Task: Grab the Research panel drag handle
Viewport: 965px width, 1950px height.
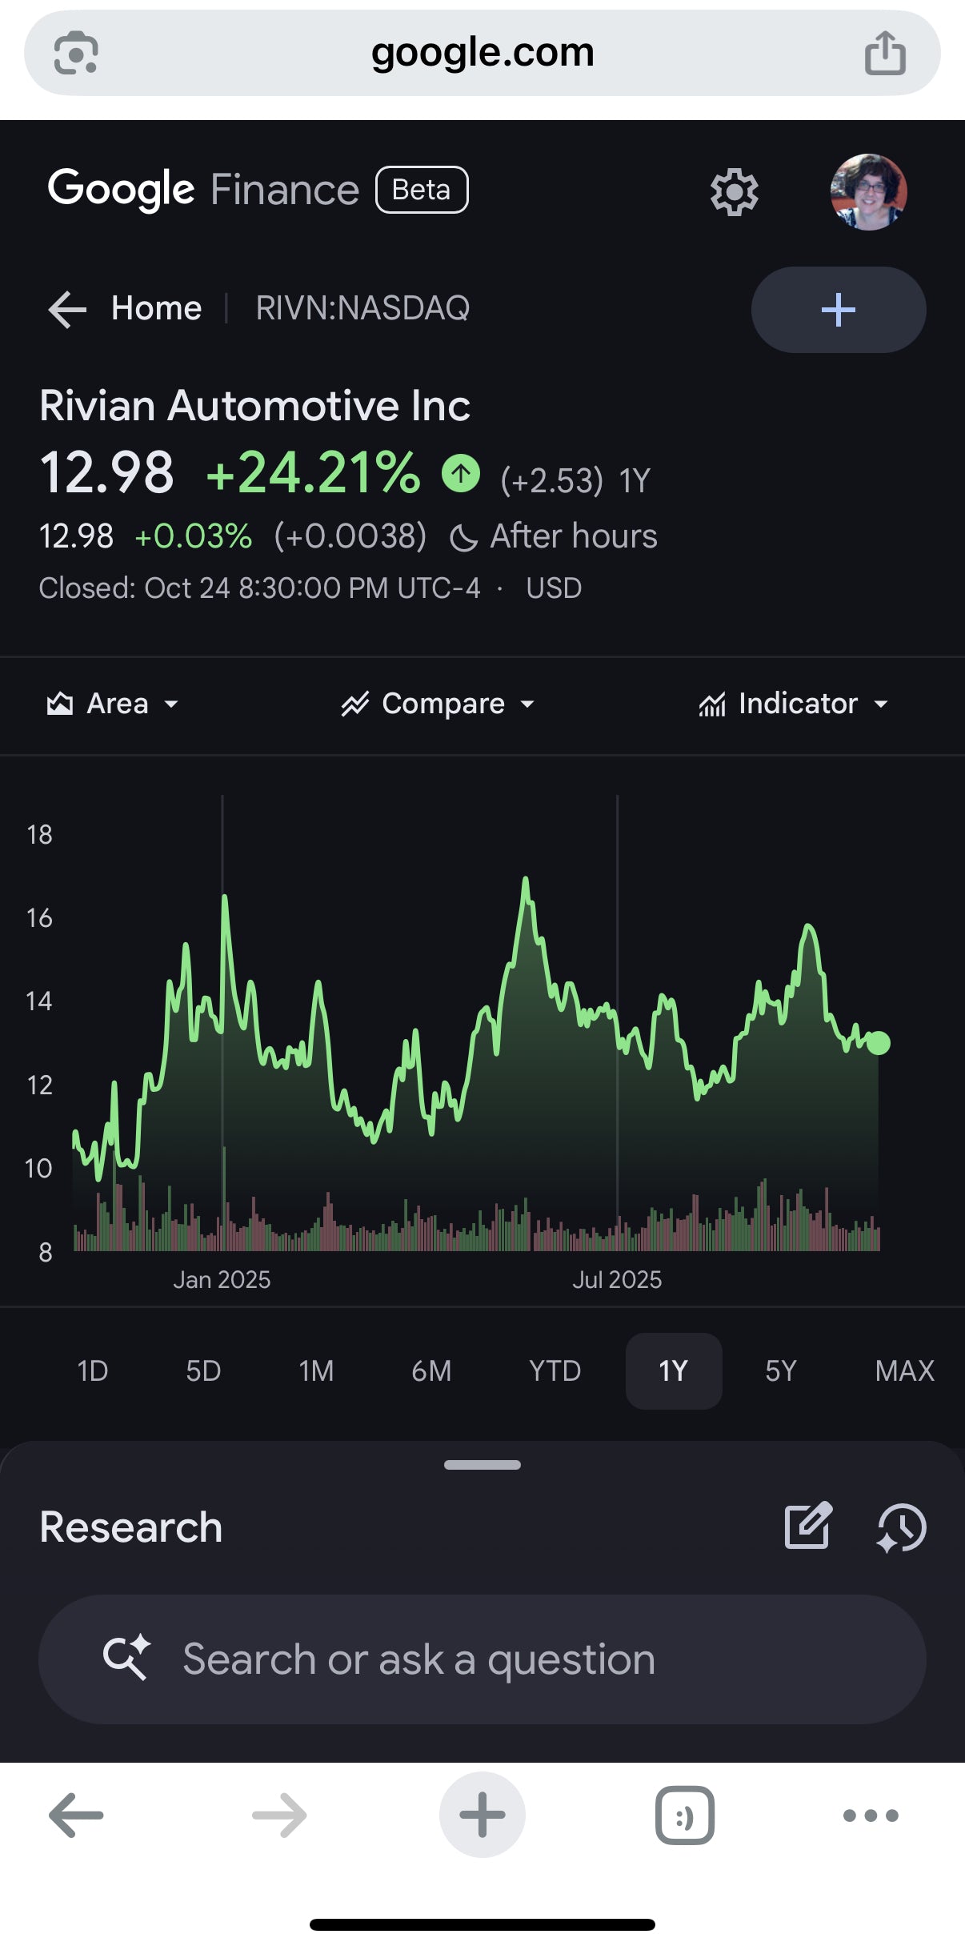Action: coord(482,1465)
